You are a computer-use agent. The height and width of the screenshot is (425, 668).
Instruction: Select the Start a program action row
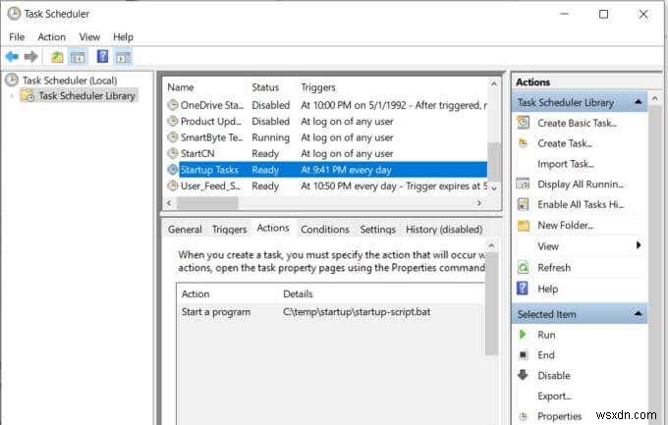(331, 312)
